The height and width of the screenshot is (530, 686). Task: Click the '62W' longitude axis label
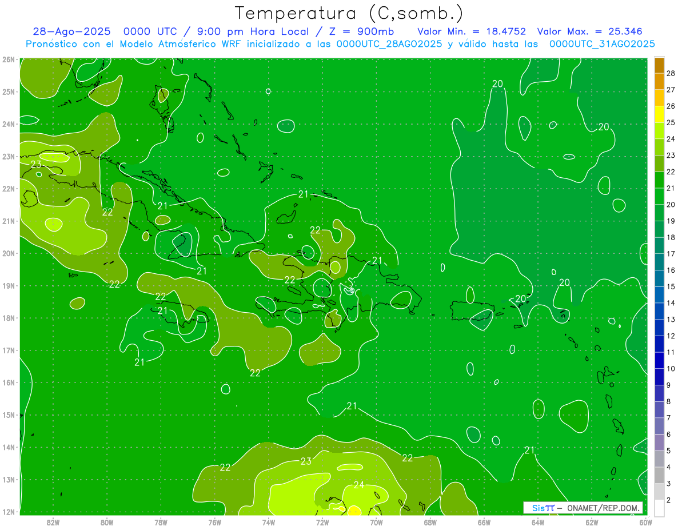click(x=592, y=522)
